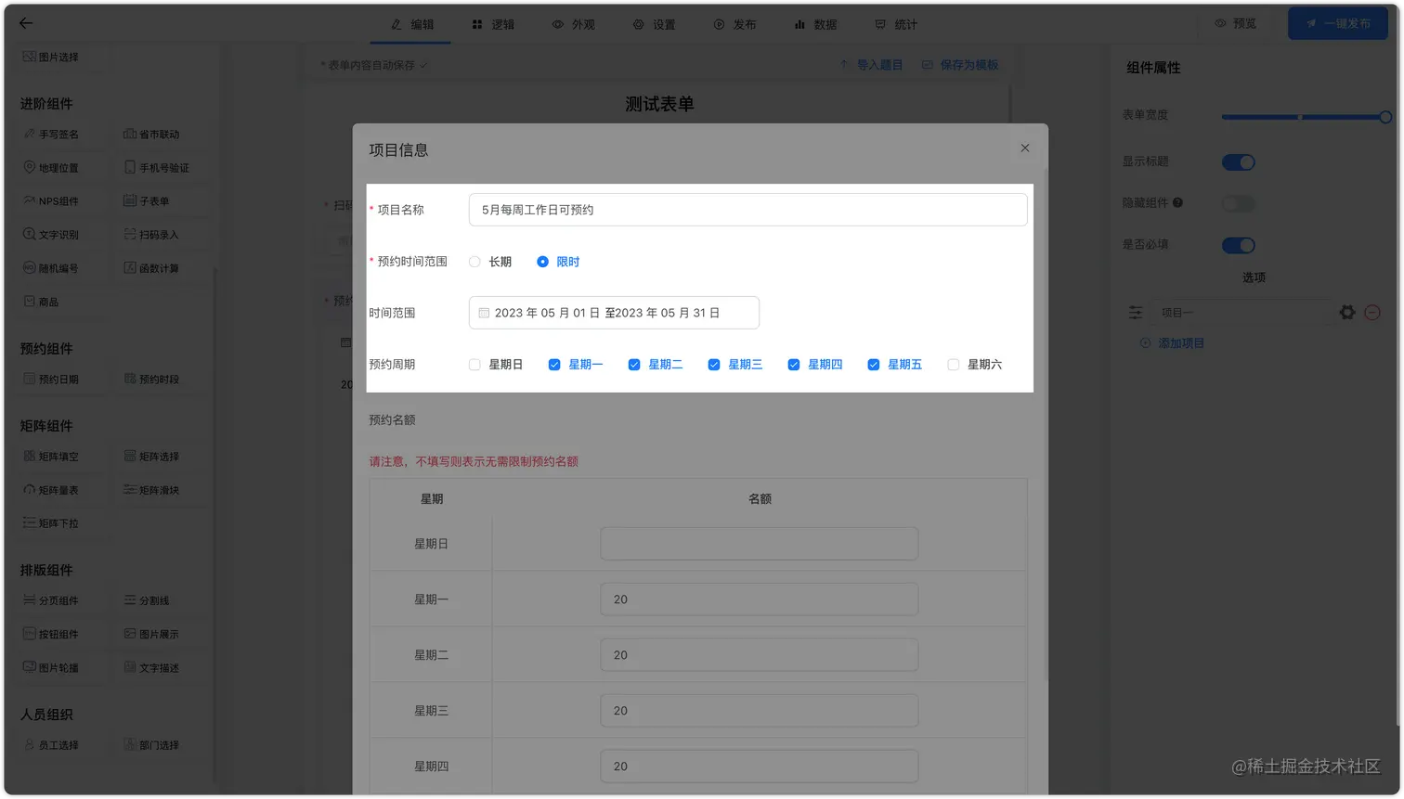Switch to the 逻辑 tab
This screenshot has height=799, width=1404.
coord(492,24)
